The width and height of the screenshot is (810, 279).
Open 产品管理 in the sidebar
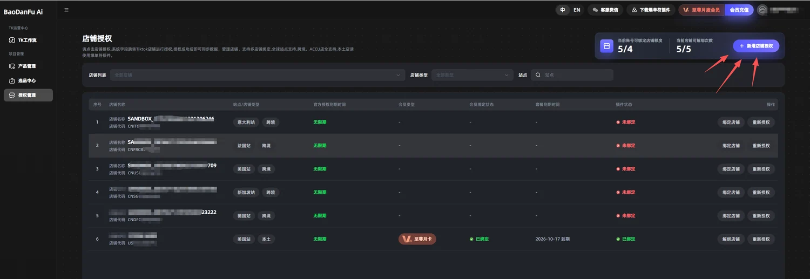(x=28, y=66)
